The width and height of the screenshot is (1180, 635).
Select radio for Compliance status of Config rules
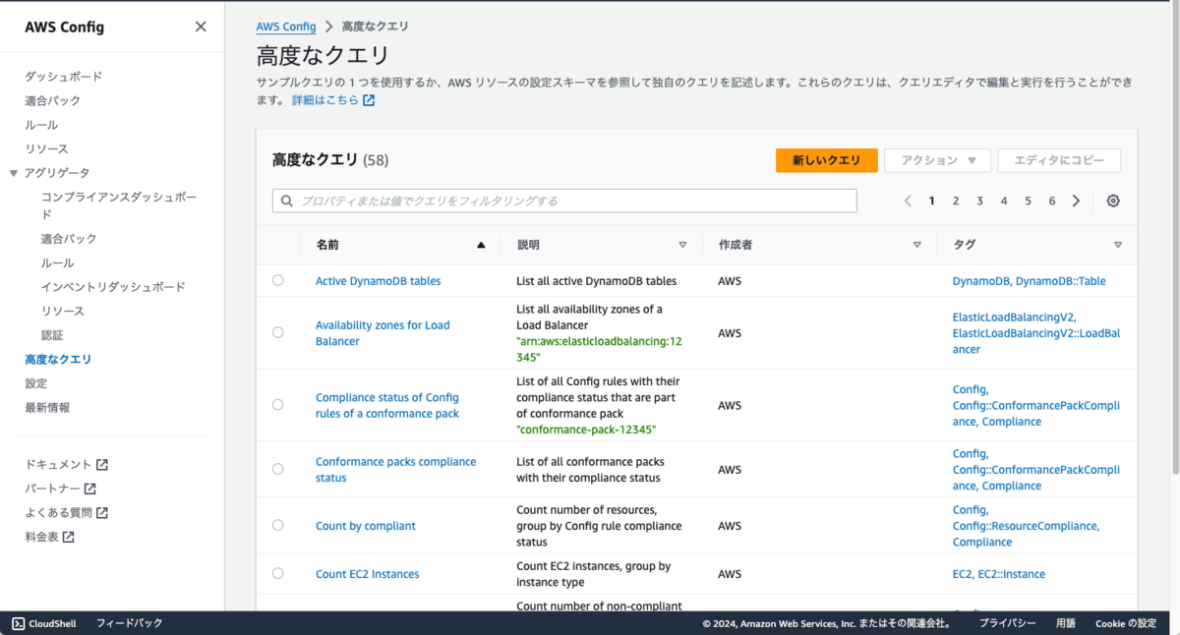coord(278,405)
